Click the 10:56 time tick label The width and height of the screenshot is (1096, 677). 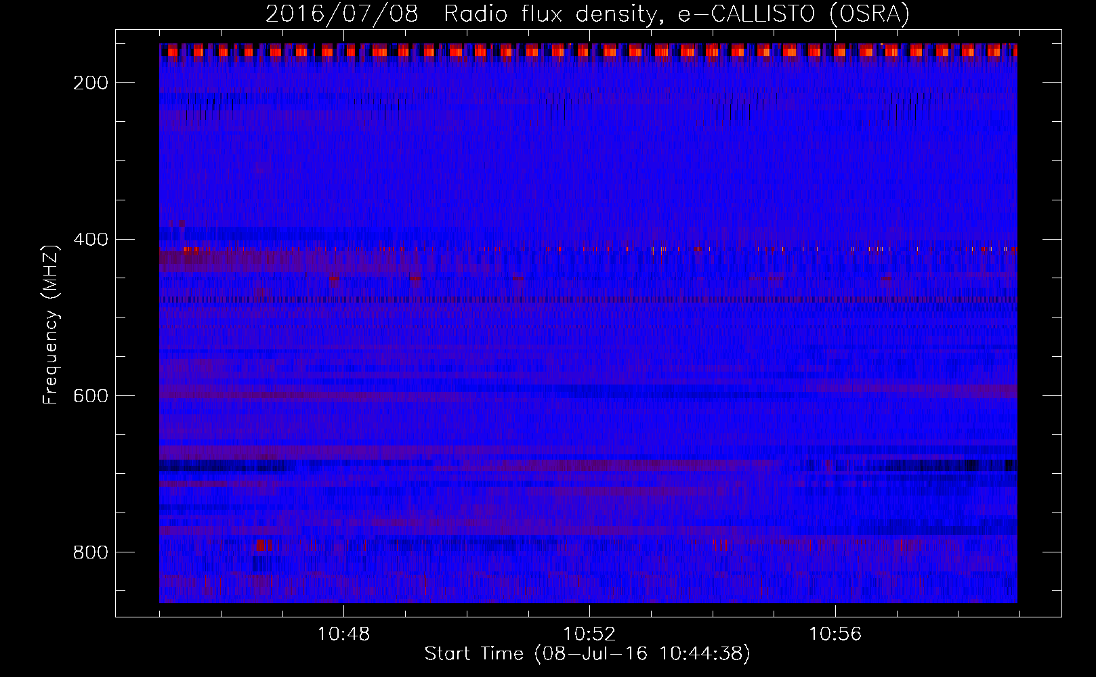835,634
